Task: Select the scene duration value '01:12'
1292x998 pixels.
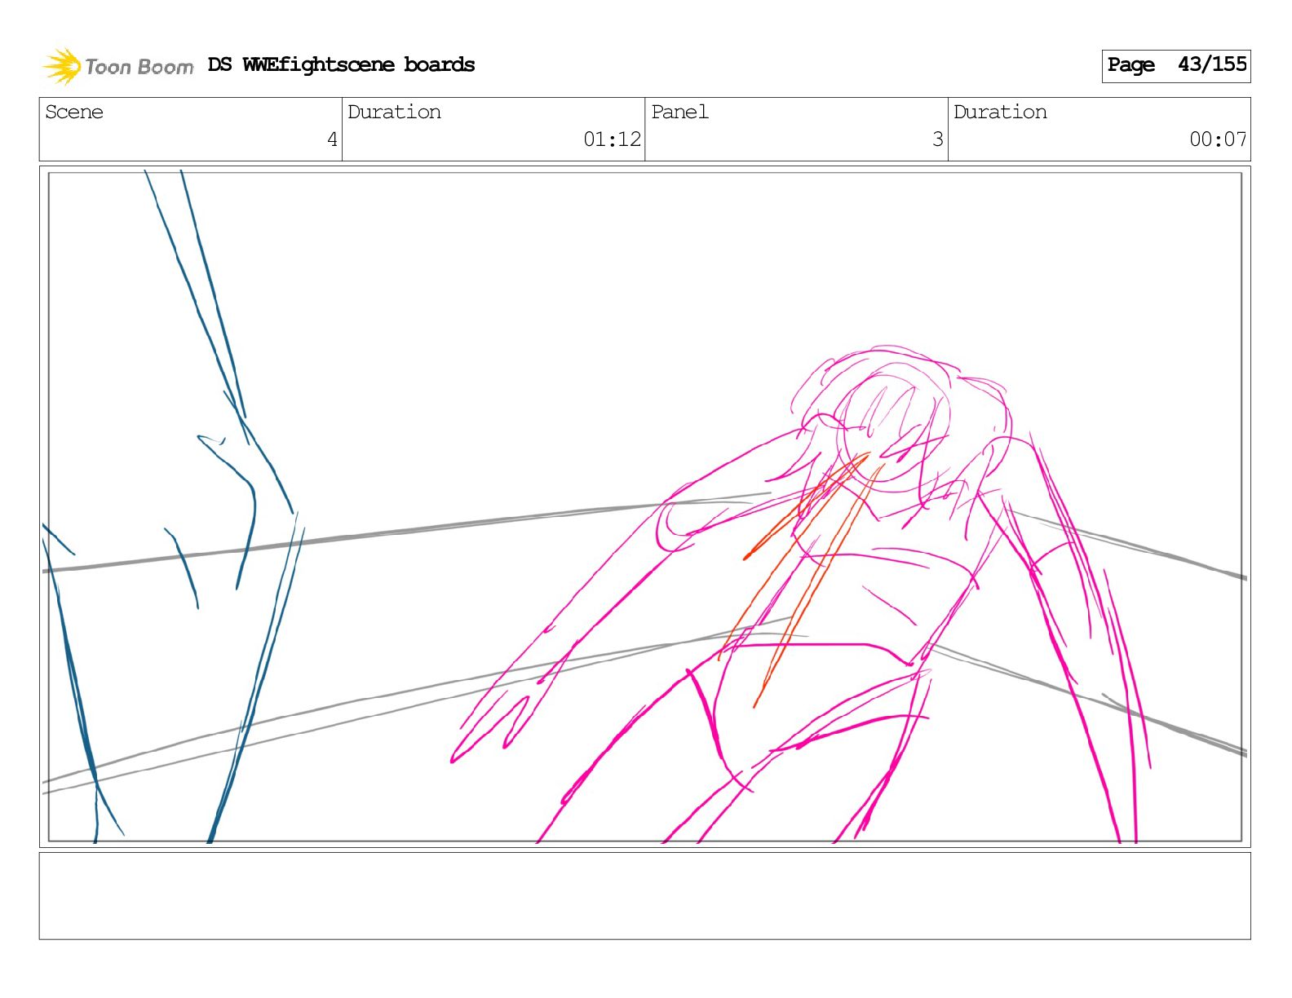Action: click(x=612, y=139)
